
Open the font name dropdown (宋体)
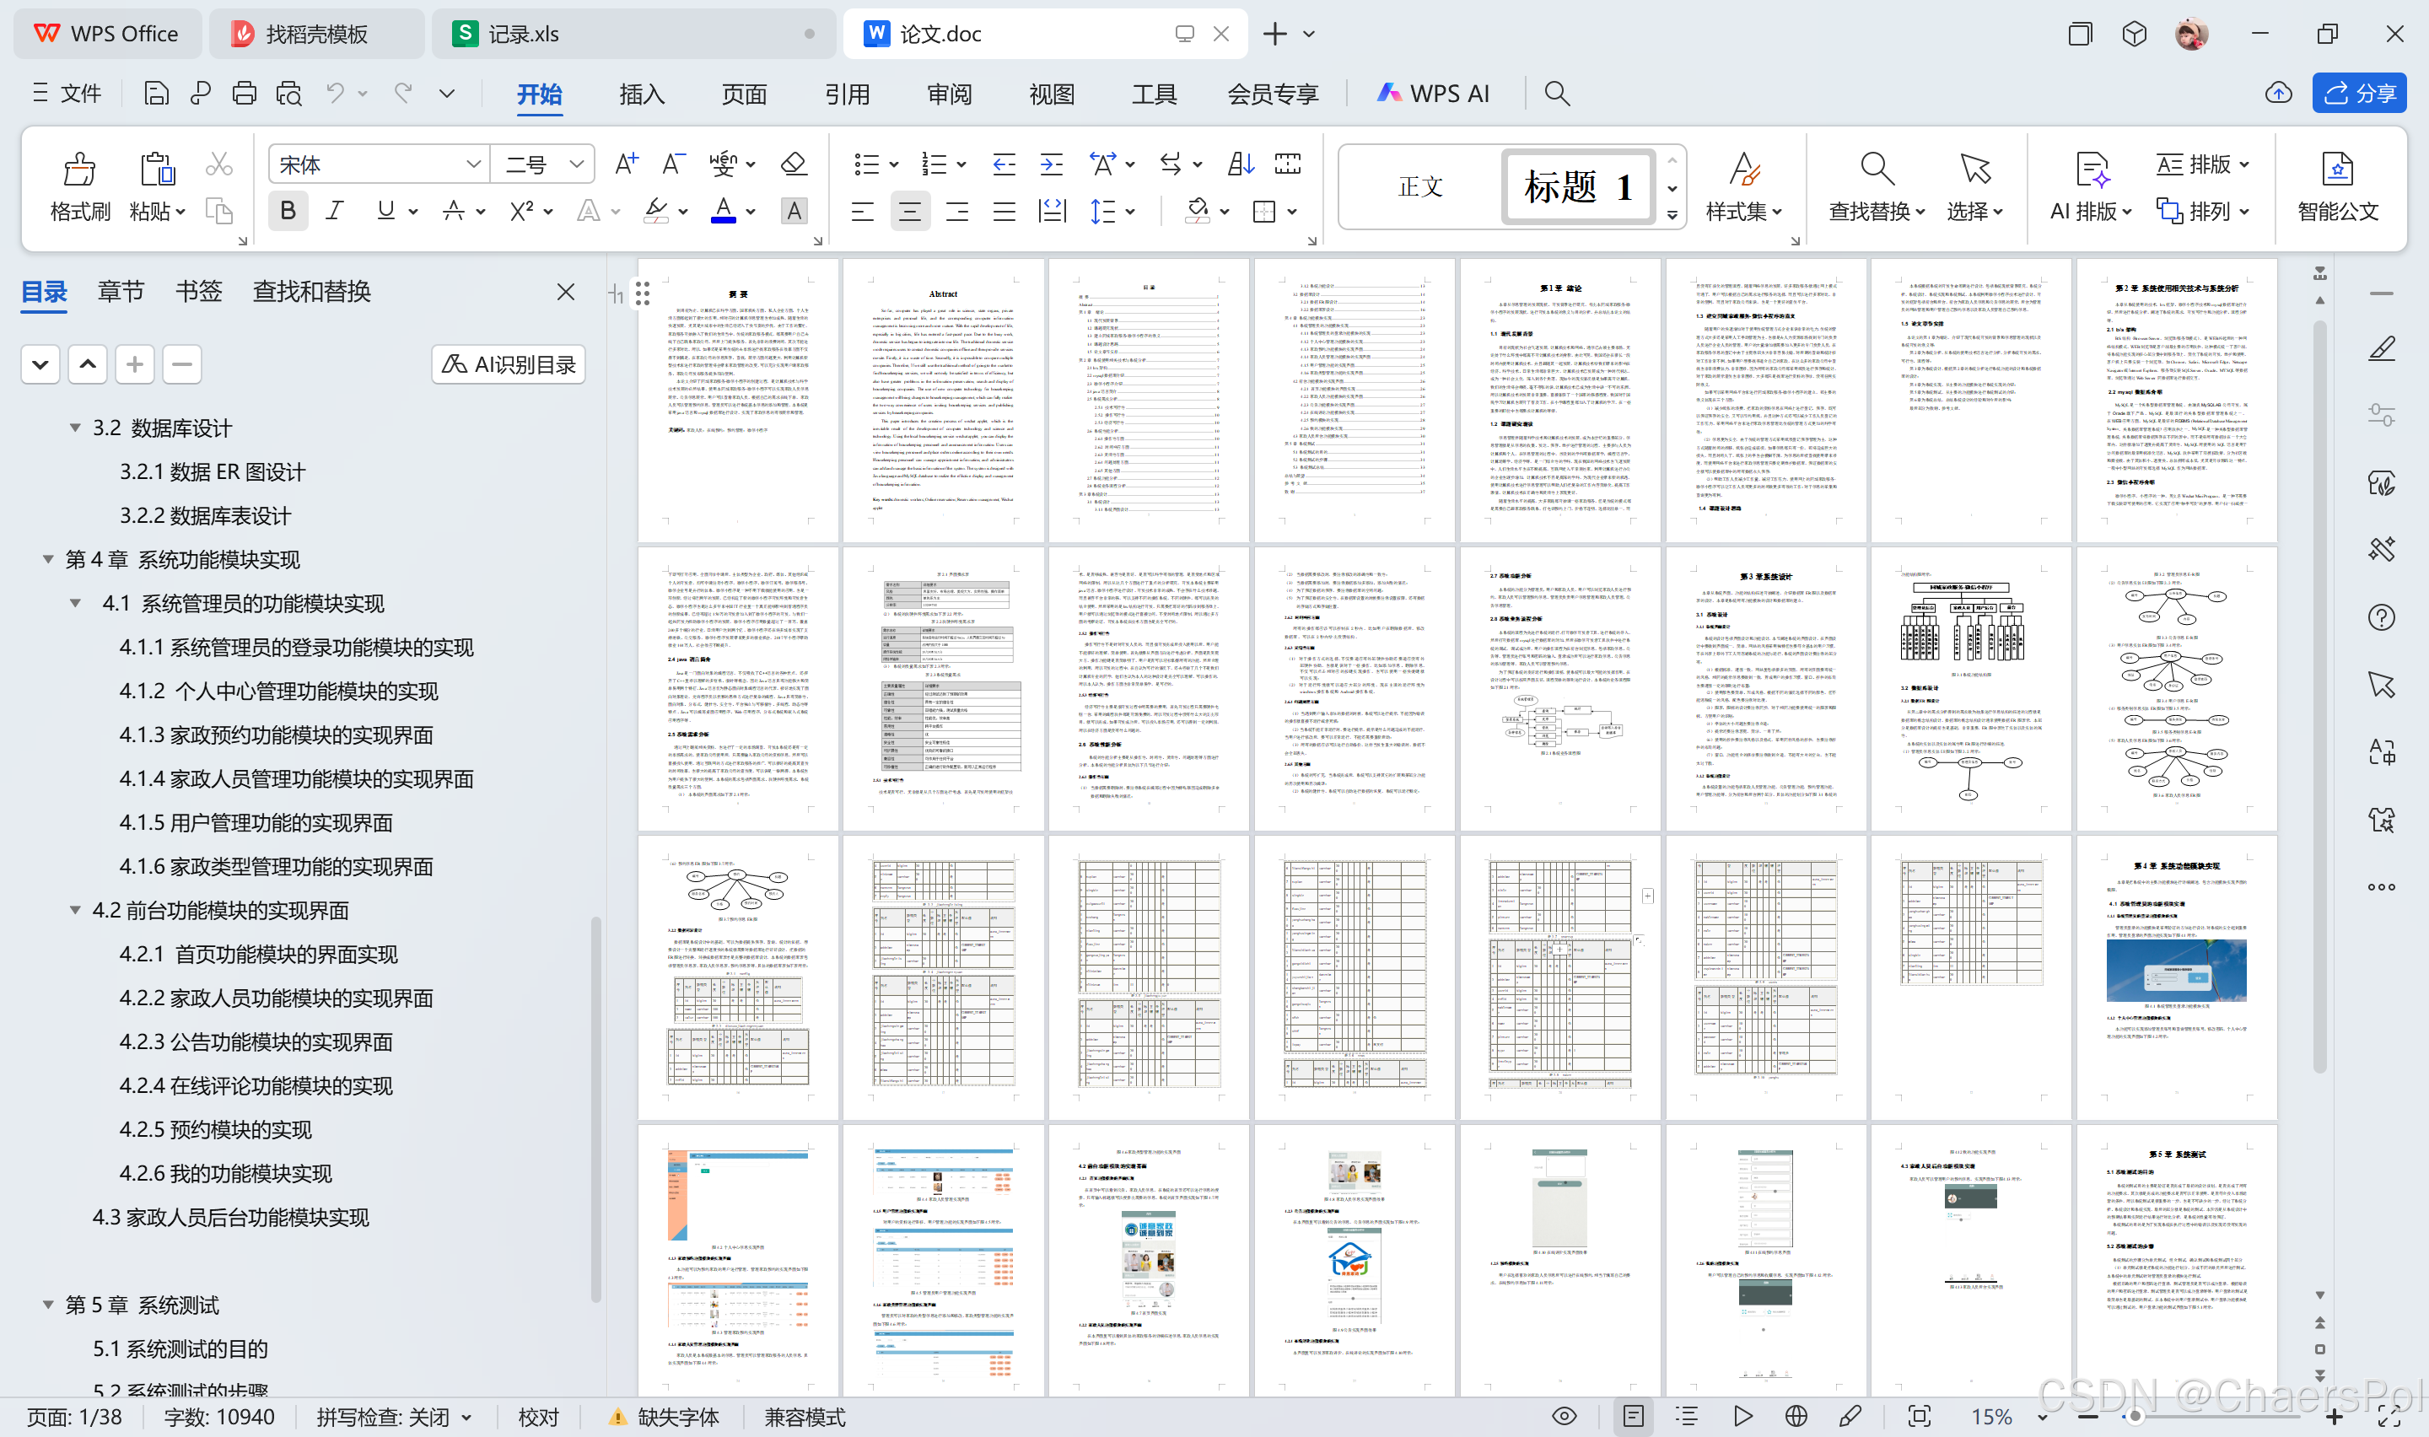pyautogui.click(x=473, y=164)
